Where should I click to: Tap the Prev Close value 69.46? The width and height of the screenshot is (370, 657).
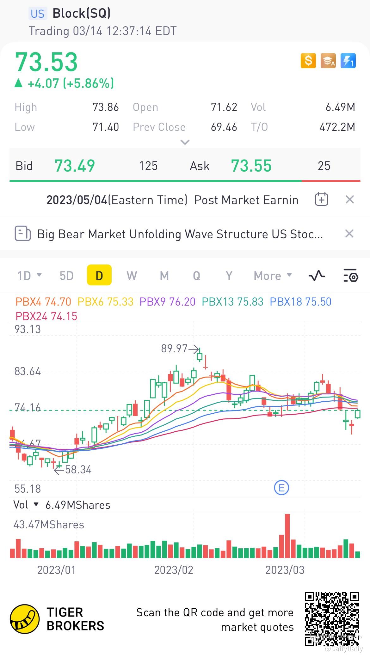pos(224,127)
